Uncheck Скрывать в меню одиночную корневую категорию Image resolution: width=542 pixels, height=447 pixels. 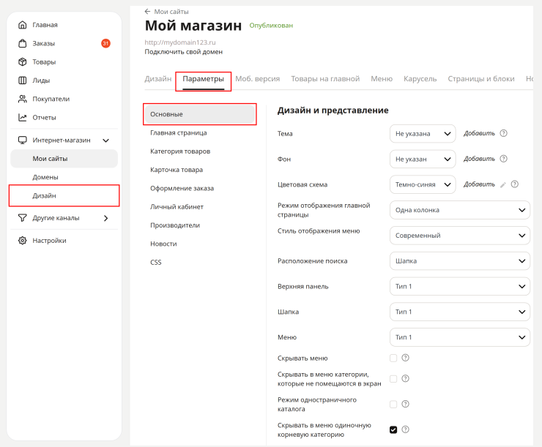click(393, 429)
